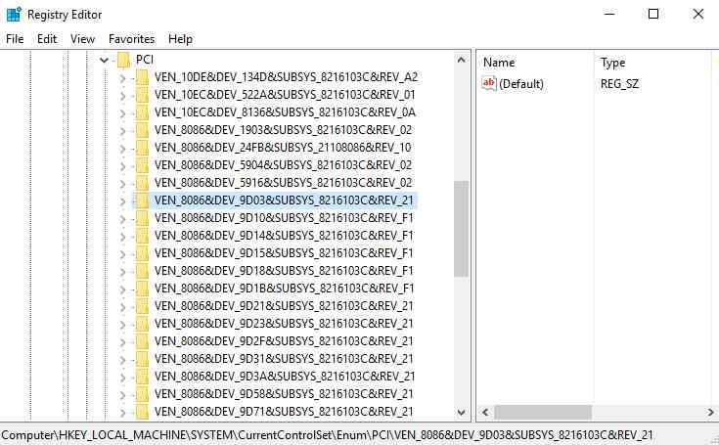Expand VEN_10EC&DEV_8136 key

[122, 113]
